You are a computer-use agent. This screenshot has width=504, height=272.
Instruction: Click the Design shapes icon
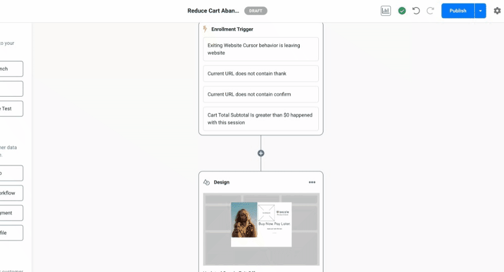206,182
